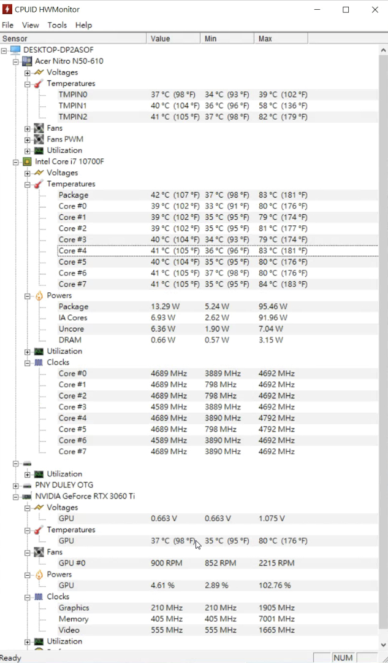Select the Uncore power row
Image resolution: width=388 pixels, height=663 pixels.
(218, 328)
